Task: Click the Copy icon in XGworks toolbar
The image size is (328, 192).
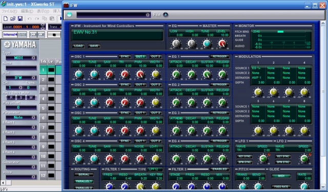Action: pyautogui.click(x=45, y=19)
